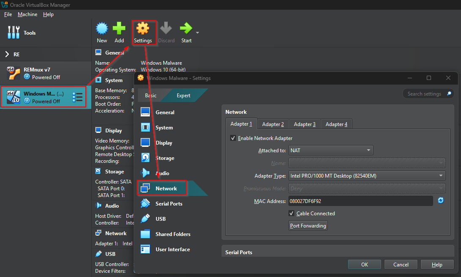Switch to the Basic settings mode
This screenshot has width=461, height=277.
tap(151, 95)
